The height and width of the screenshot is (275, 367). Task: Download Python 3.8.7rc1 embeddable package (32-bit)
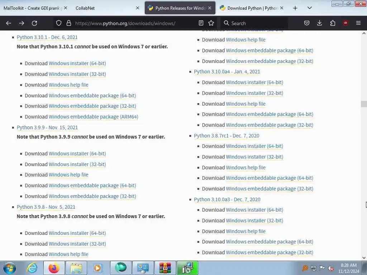coord(270,189)
